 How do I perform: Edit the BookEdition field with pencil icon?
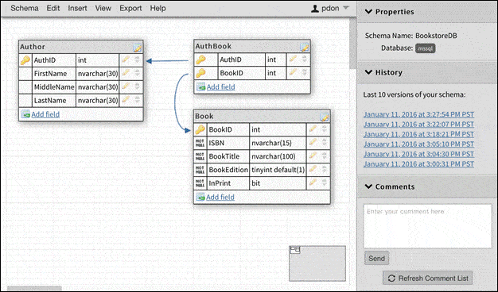point(313,169)
